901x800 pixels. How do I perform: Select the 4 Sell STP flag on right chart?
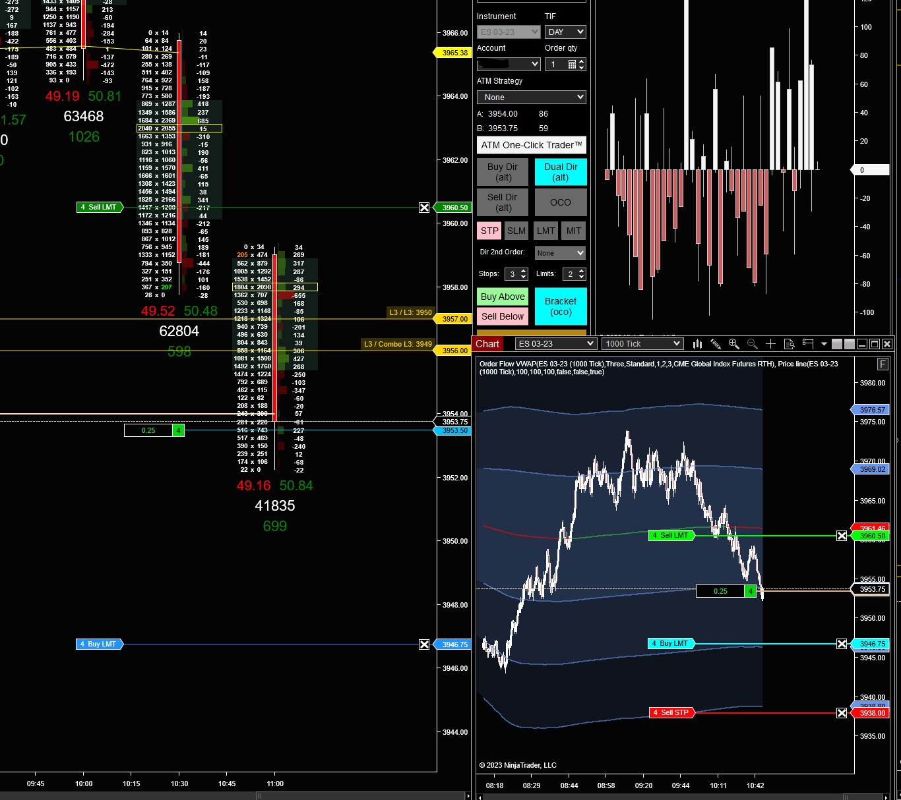[x=672, y=713]
